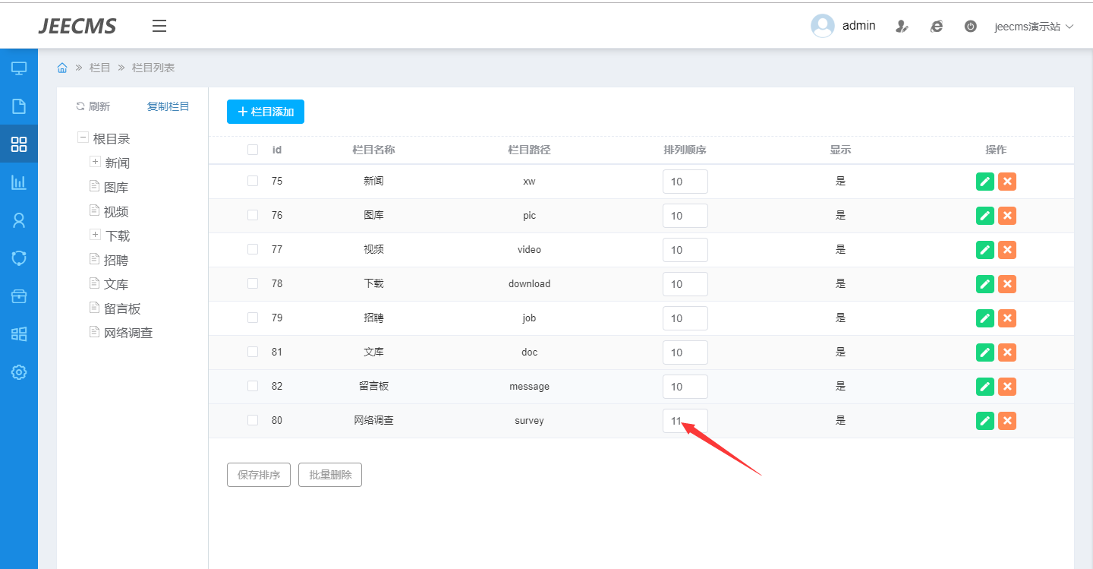Click the orange delete icon for row 网络调查
Viewport: 1093px width, 569px height.
[x=1007, y=421]
